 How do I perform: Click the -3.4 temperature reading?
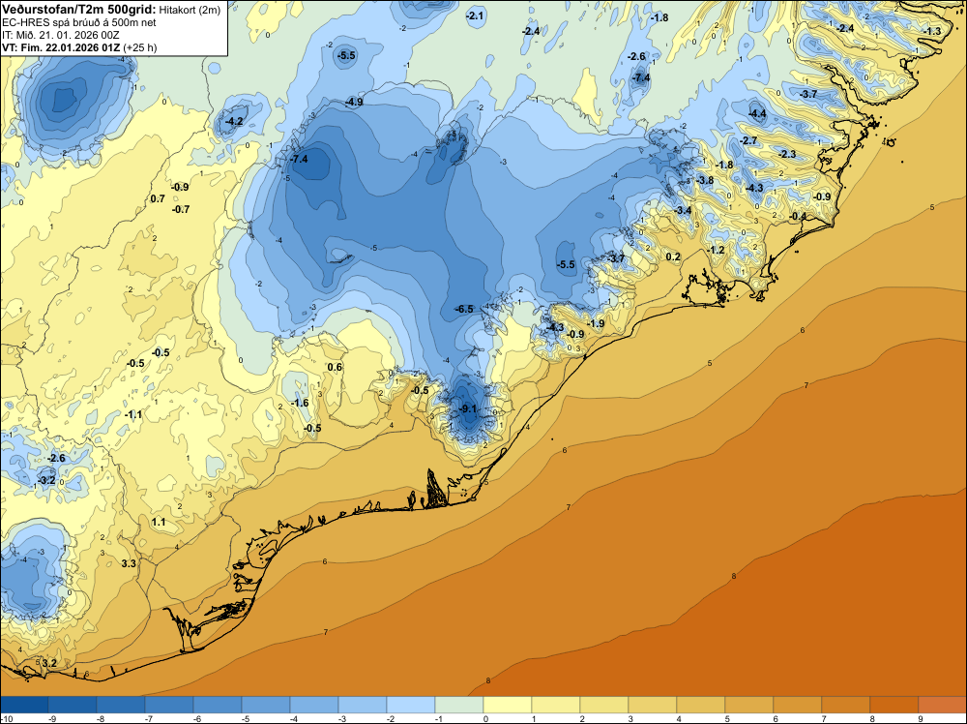click(x=683, y=210)
